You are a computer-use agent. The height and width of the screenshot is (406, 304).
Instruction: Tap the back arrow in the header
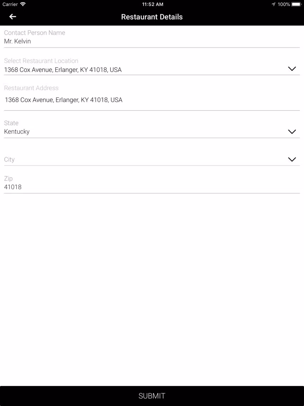(13, 17)
